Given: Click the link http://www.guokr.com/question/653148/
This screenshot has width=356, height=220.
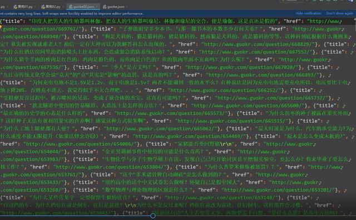Looking at the screenshot, I should tap(221, 198).
